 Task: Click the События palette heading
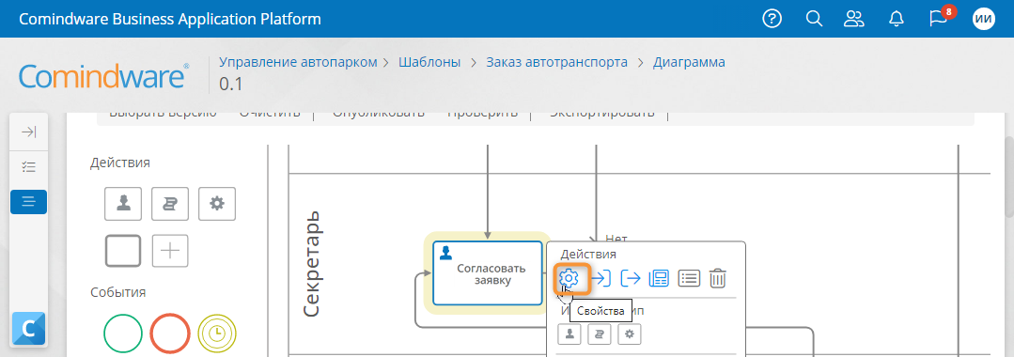coord(118,292)
